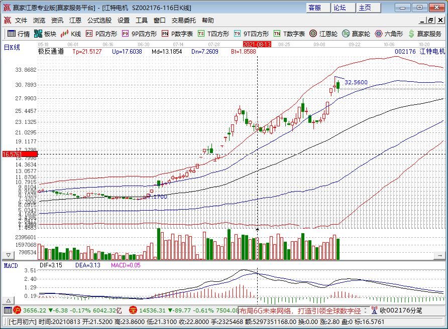
Task: Click the scrolling news ticker 布局6G未来网络
Action: (x=300, y=310)
